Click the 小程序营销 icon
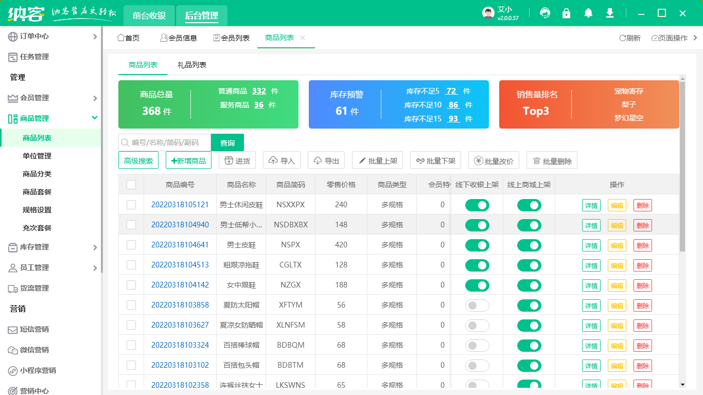 coord(13,371)
